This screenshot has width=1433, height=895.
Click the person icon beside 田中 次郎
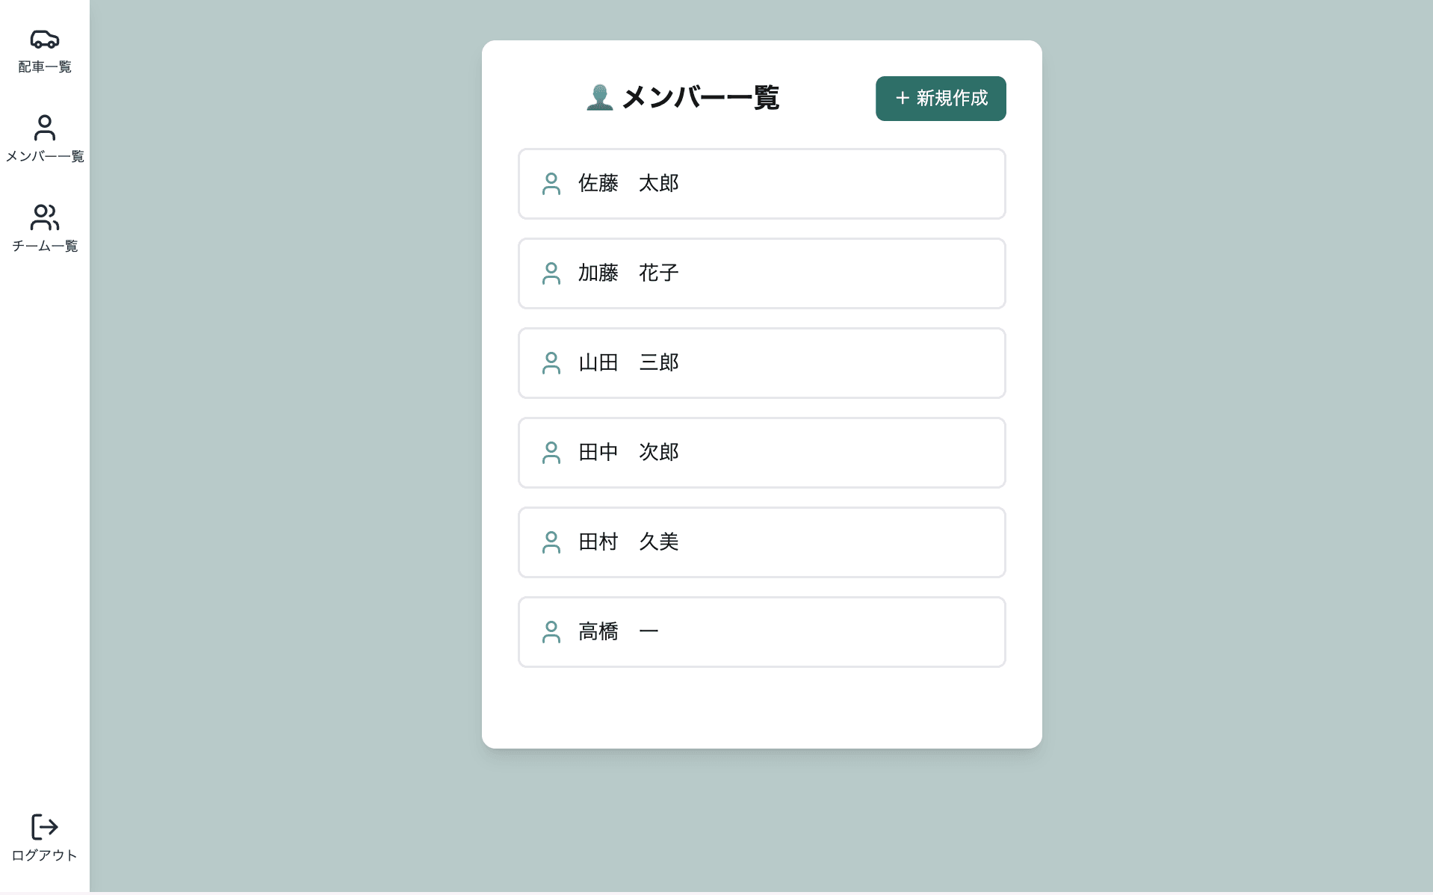tap(551, 453)
